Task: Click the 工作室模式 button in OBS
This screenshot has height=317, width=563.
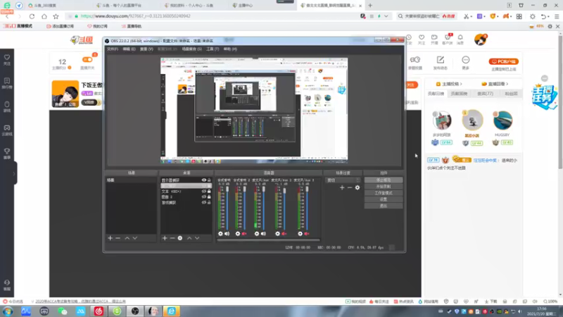Action: click(384, 193)
